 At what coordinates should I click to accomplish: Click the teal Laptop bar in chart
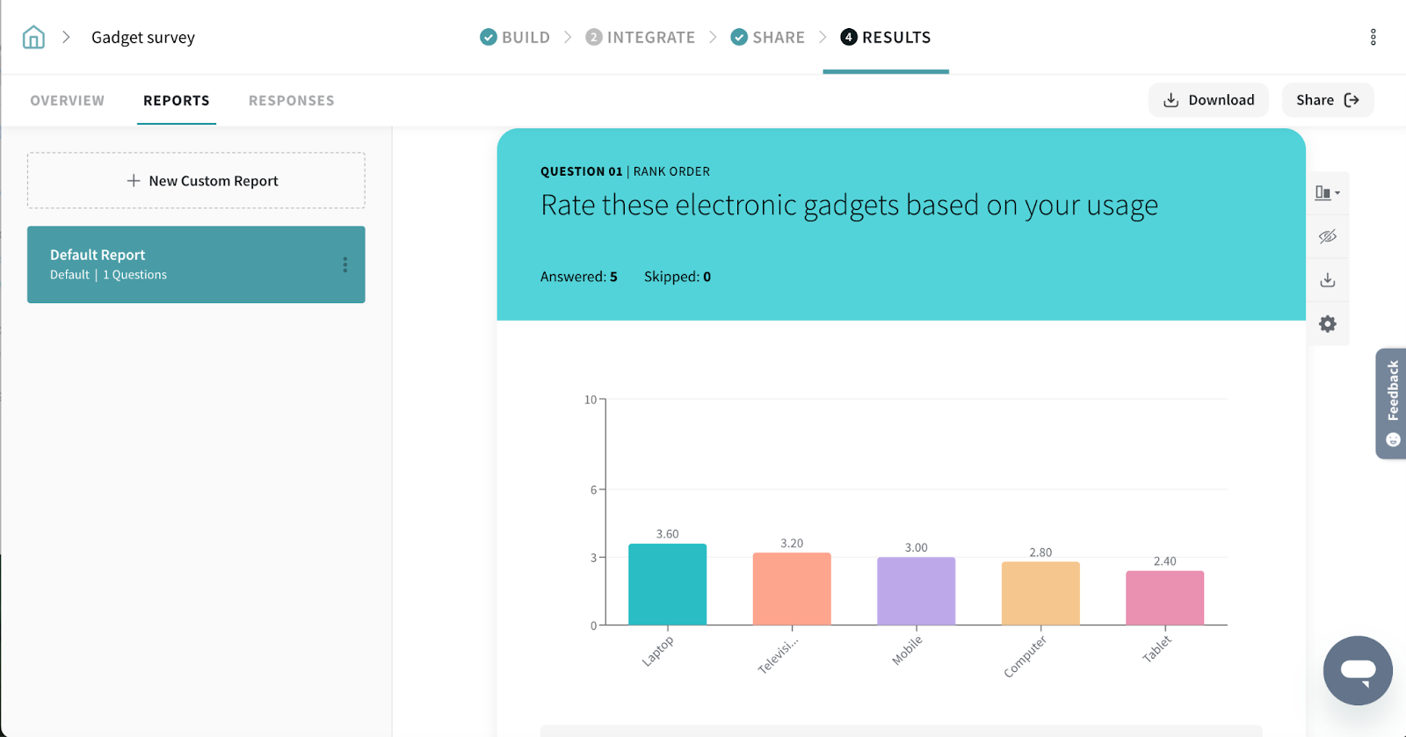coord(667,584)
